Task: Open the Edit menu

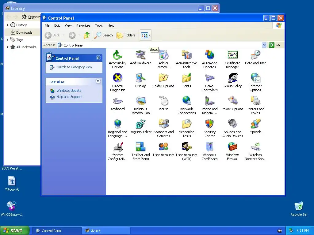Action: (57, 25)
